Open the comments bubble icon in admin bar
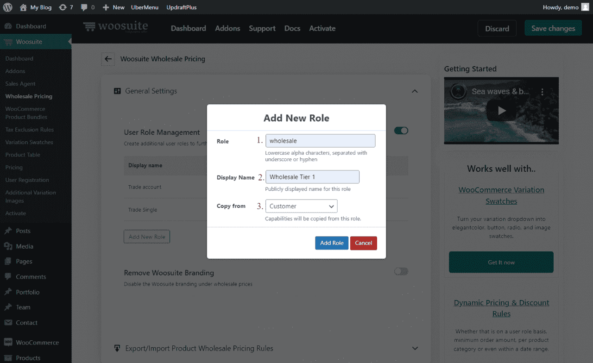The image size is (593, 363). coord(84,7)
